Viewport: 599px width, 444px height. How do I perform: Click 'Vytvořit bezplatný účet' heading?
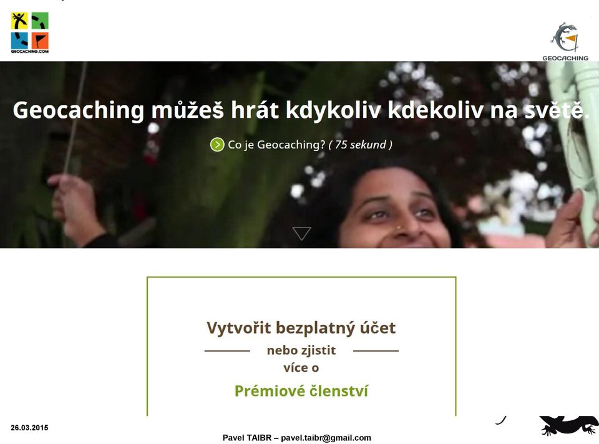coord(301,328)
